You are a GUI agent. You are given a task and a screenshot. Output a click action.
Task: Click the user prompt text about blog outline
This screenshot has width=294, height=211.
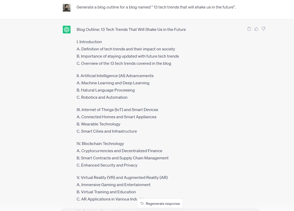point(156,7)
